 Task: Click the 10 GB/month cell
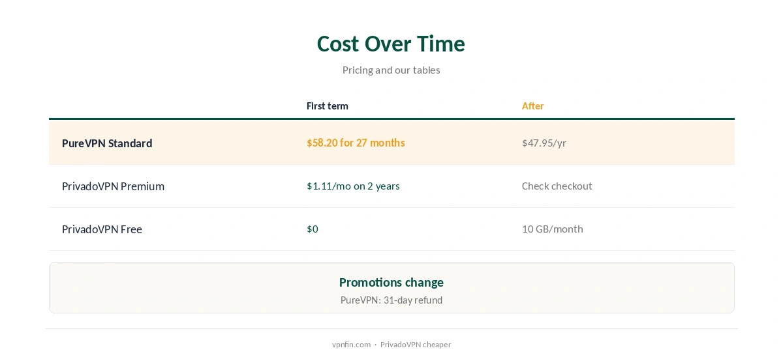(x=552, y=229)
